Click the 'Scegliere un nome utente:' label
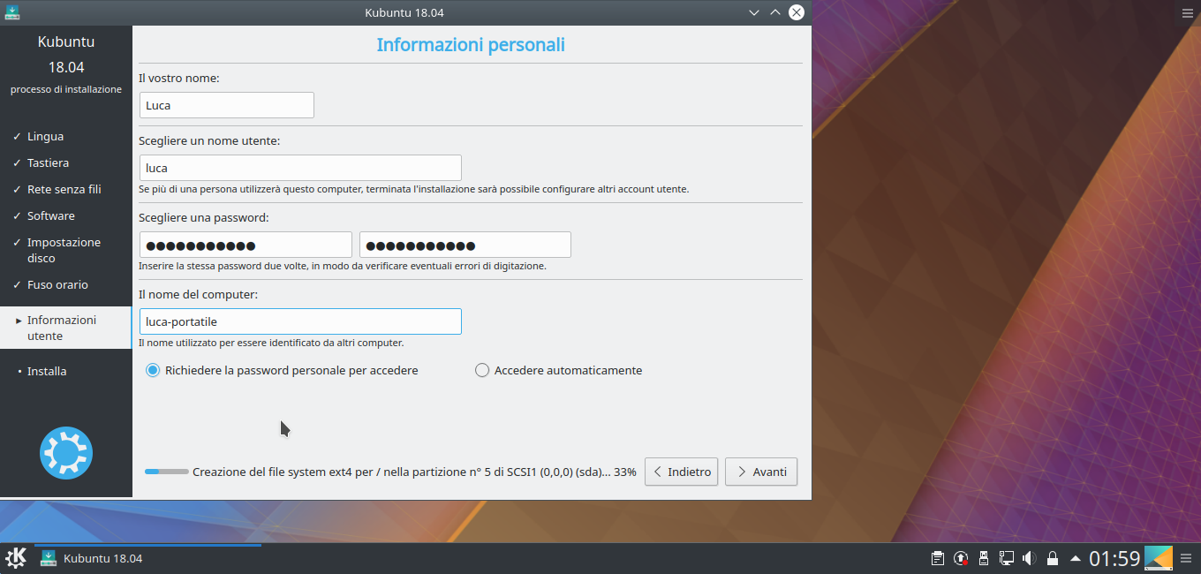 click(x=209, y=140)
